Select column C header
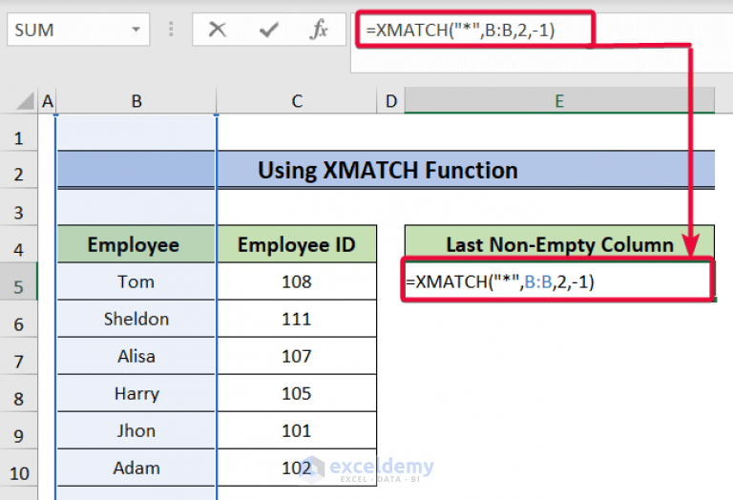 click(x=297, y=101)
